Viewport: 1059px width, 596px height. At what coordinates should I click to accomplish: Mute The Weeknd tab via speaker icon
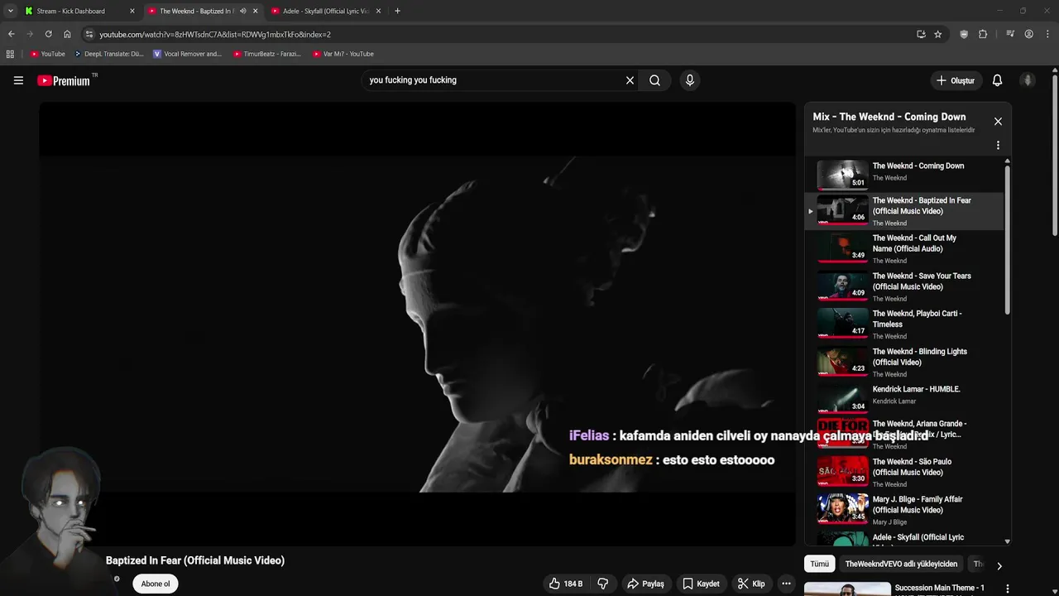(242, 11)
